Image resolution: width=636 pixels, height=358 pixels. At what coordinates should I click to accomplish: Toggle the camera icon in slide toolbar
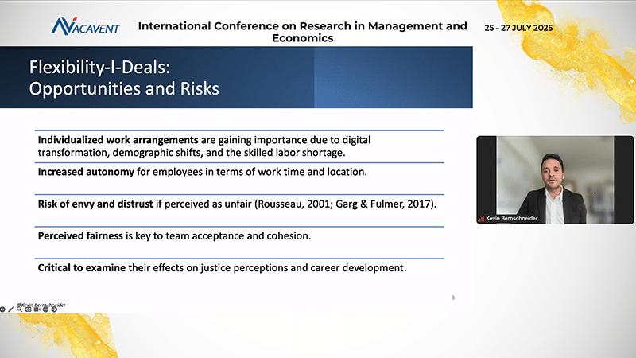37,308
